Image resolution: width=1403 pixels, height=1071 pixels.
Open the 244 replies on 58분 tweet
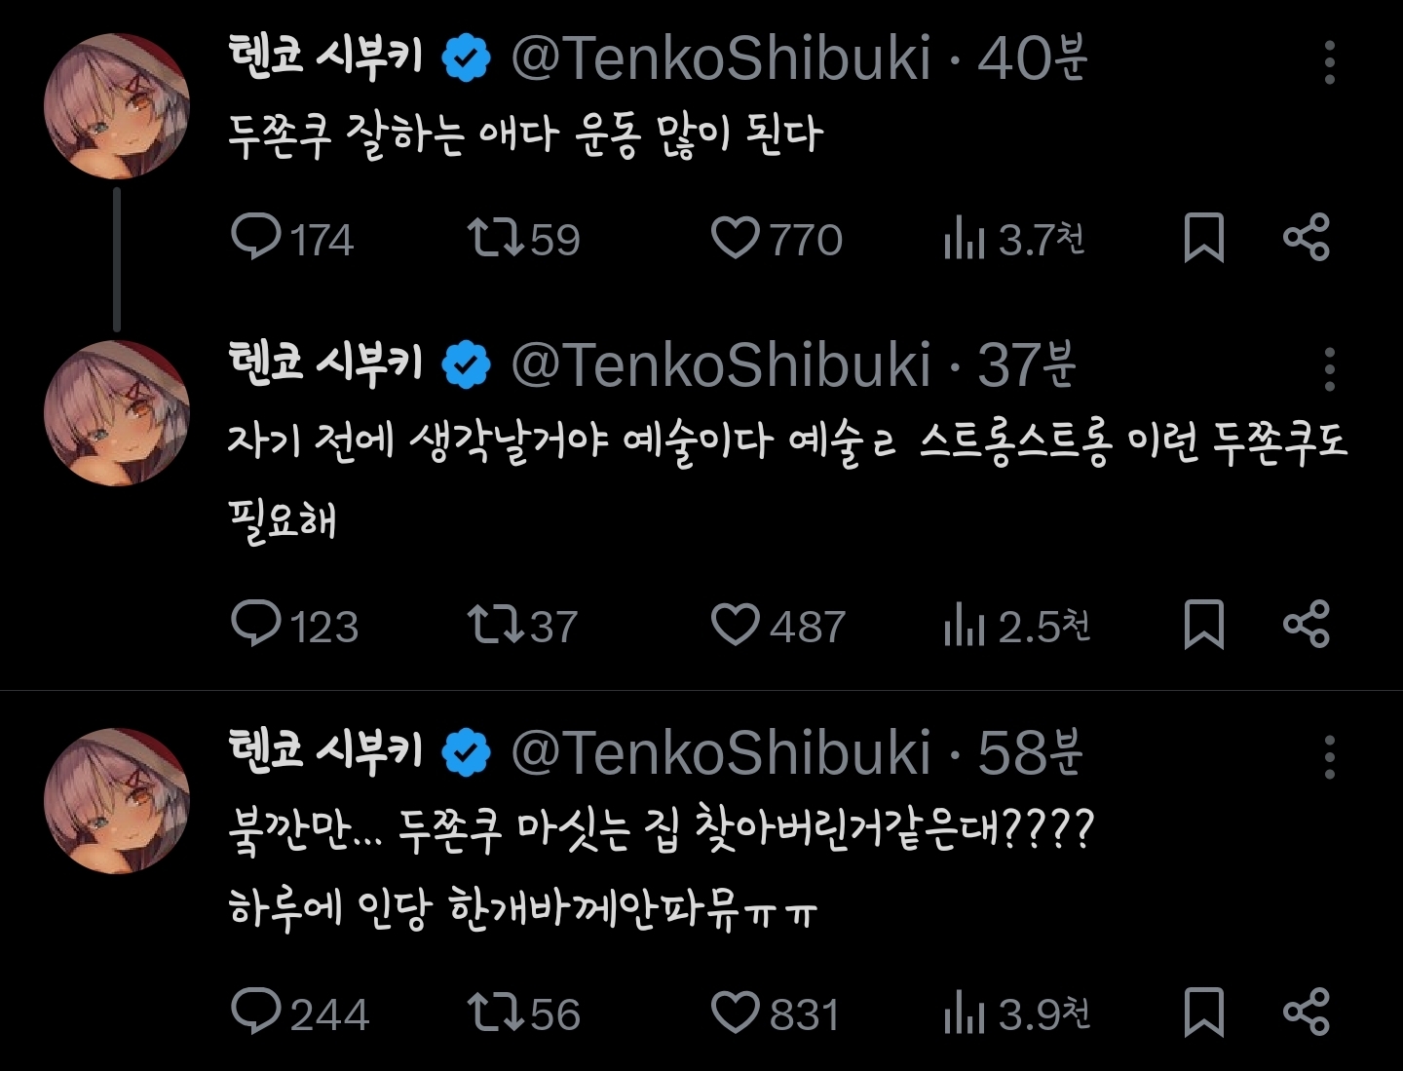tap(255, 1012)
